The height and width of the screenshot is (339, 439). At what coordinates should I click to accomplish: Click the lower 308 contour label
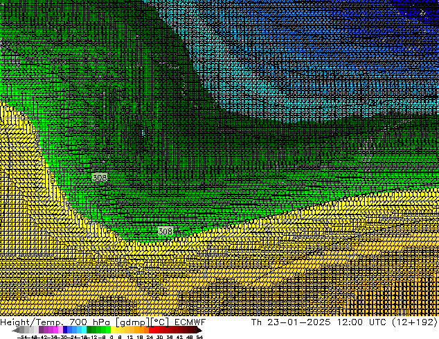(165, 231)
